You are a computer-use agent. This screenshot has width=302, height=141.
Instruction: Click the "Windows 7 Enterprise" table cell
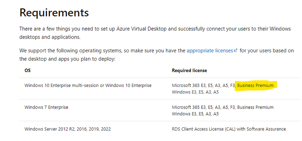click(46, 107)
